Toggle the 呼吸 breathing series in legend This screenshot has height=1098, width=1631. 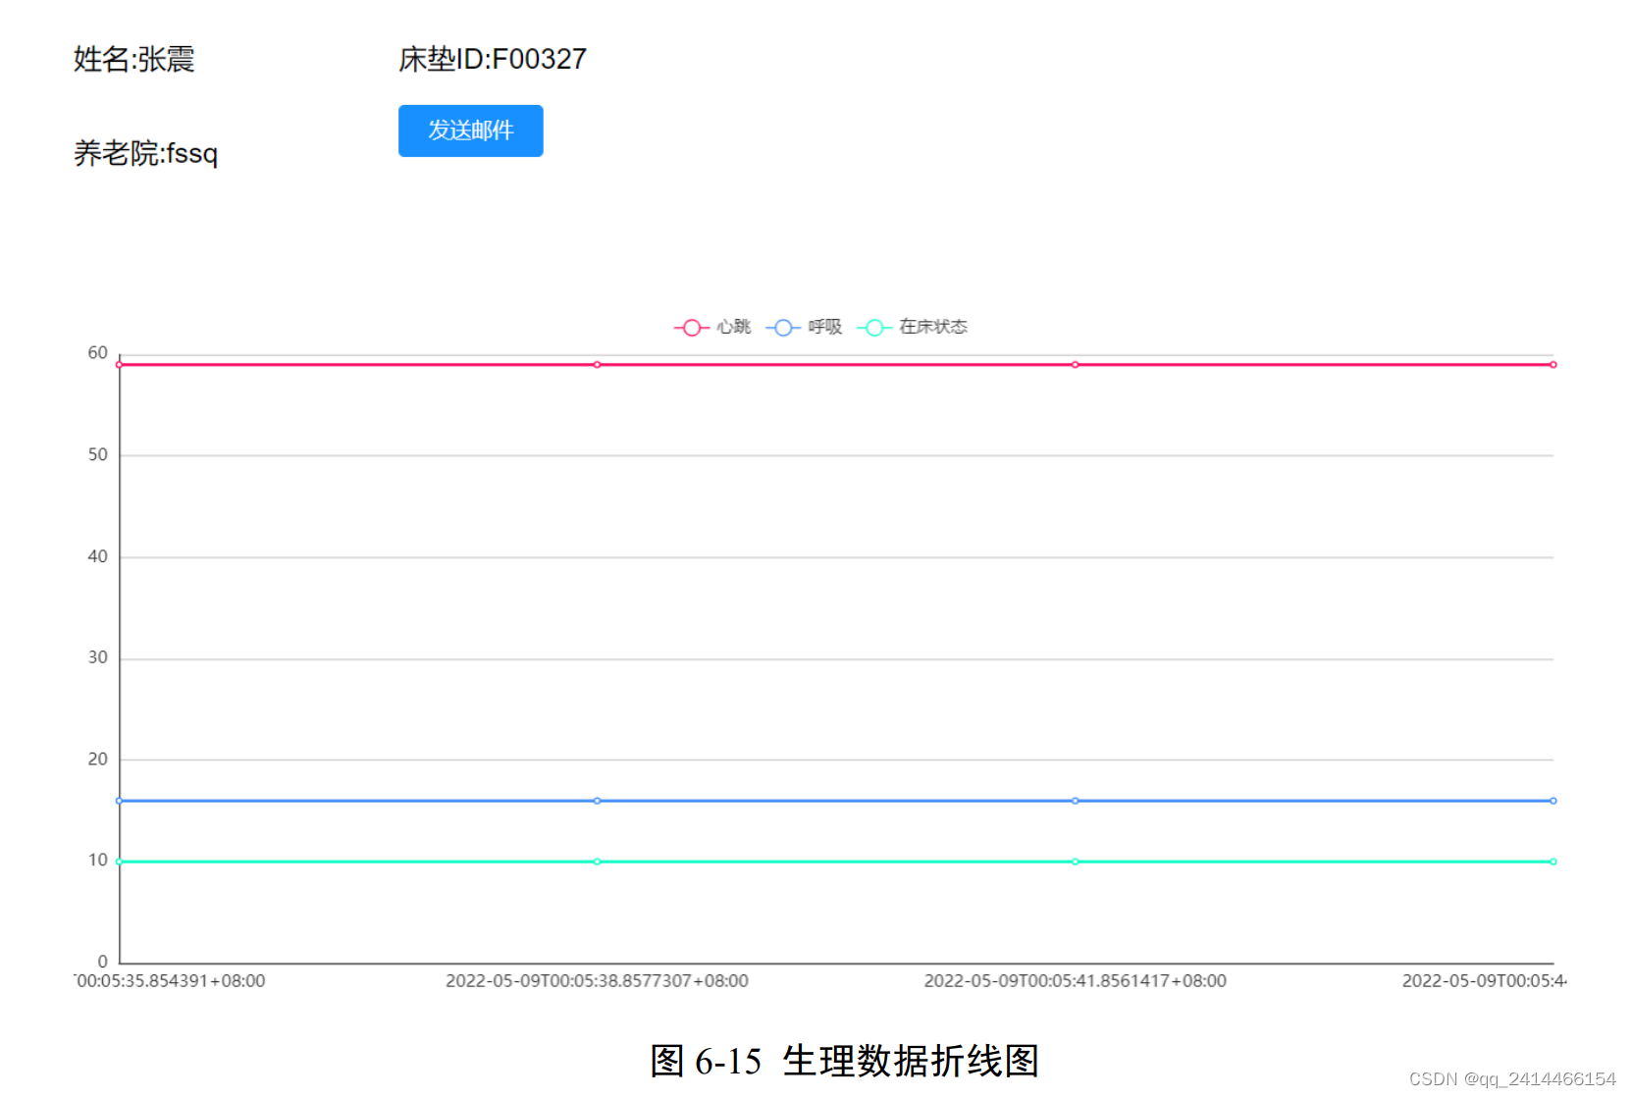804,327
